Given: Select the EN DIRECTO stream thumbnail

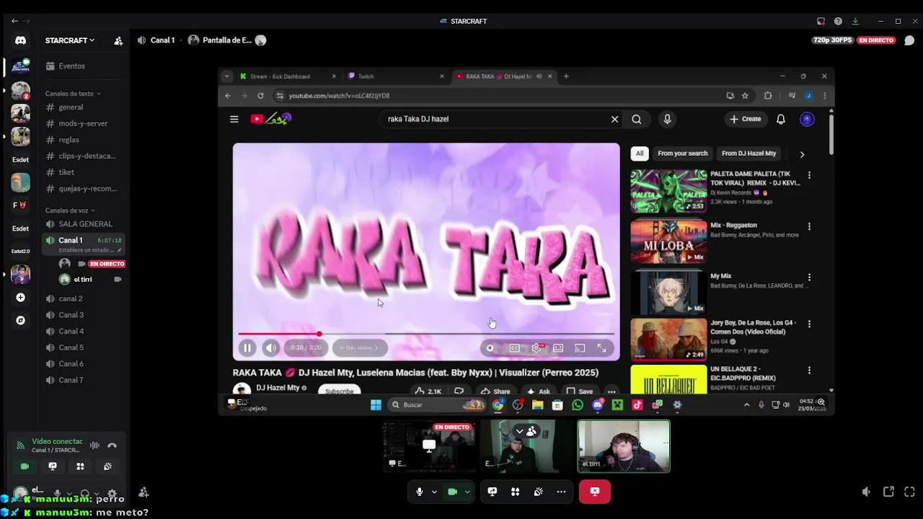Looking at the screenshot, I should [429, 446].
